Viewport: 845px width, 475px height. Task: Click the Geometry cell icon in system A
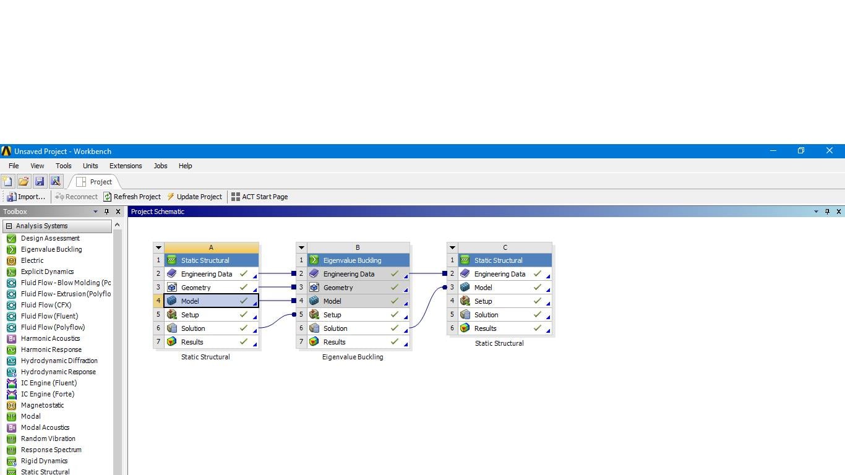coord(172,288)
